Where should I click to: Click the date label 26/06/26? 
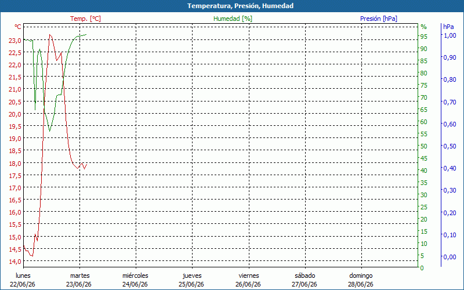[248, 284]
